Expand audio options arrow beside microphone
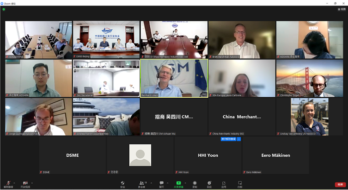Screen dimensions: 348x190 [14, 183]
